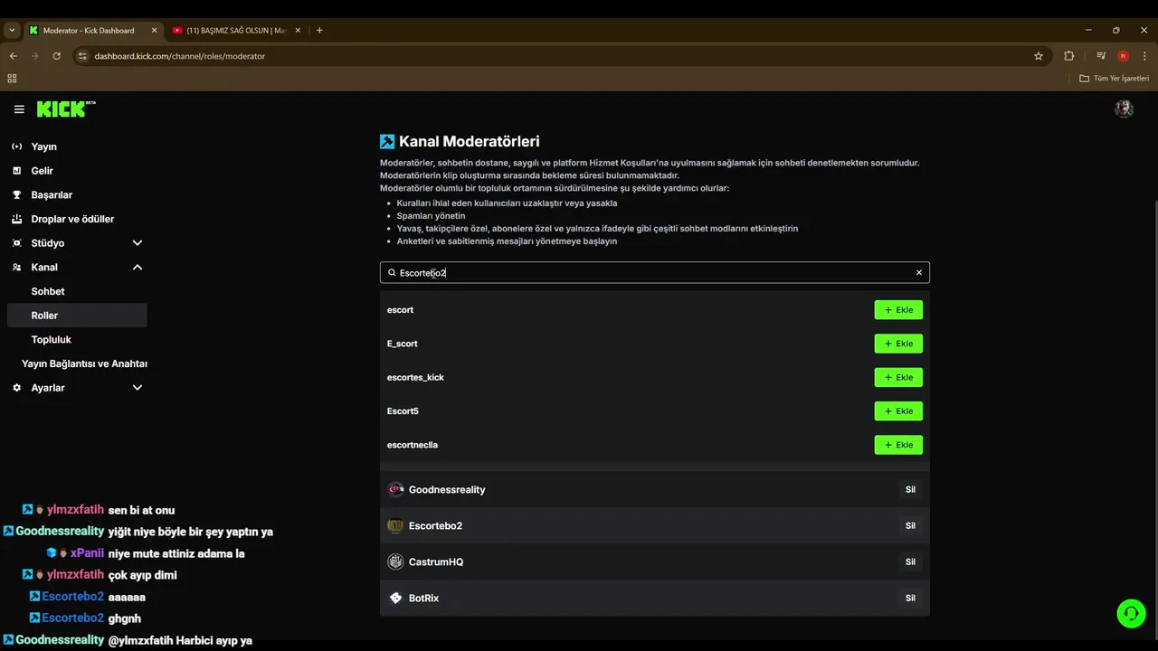Open the hamburger sidebar menu
The width and height of the screenshot is (1158, 651).
(x=19, y=109)
